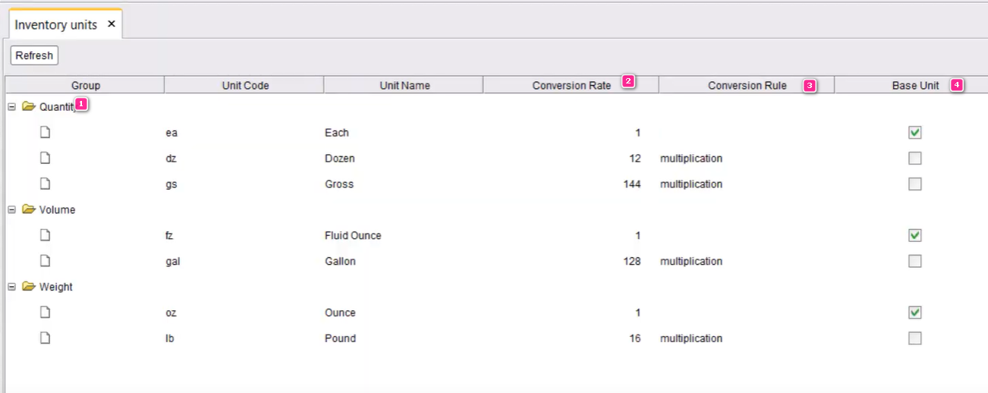Click the Refresh button
Screen dimensions: 988x393
coord(34,55)
